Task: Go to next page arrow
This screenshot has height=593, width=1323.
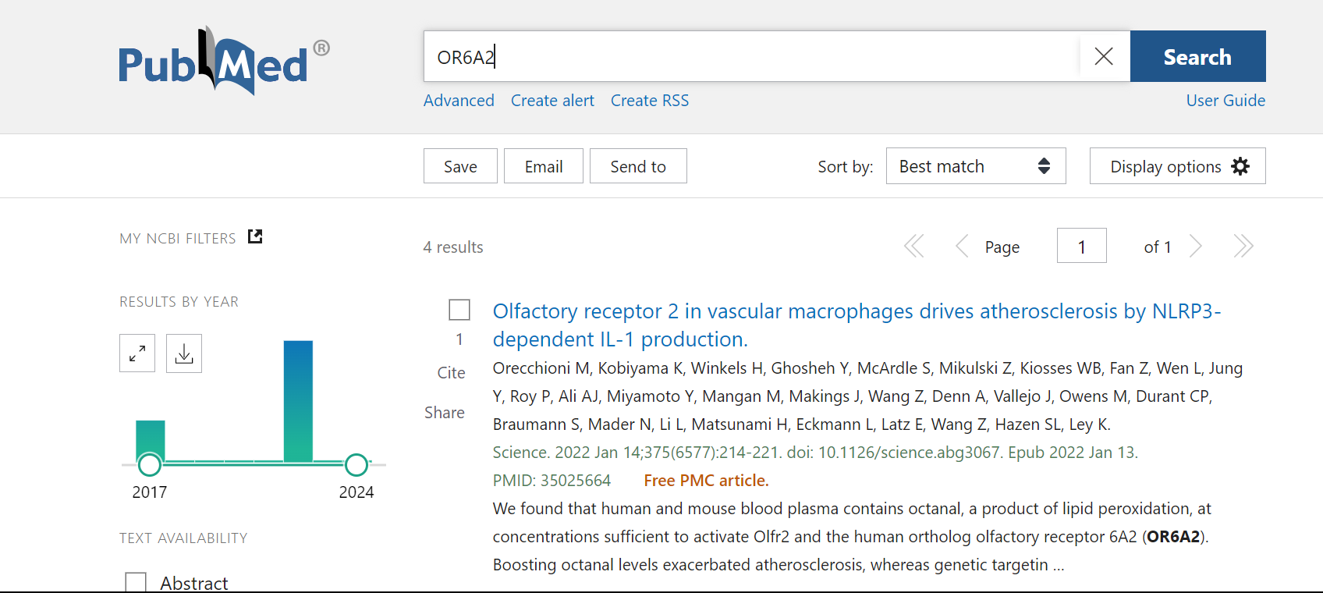Action: pyautogui.click(x=1195, y=247)
